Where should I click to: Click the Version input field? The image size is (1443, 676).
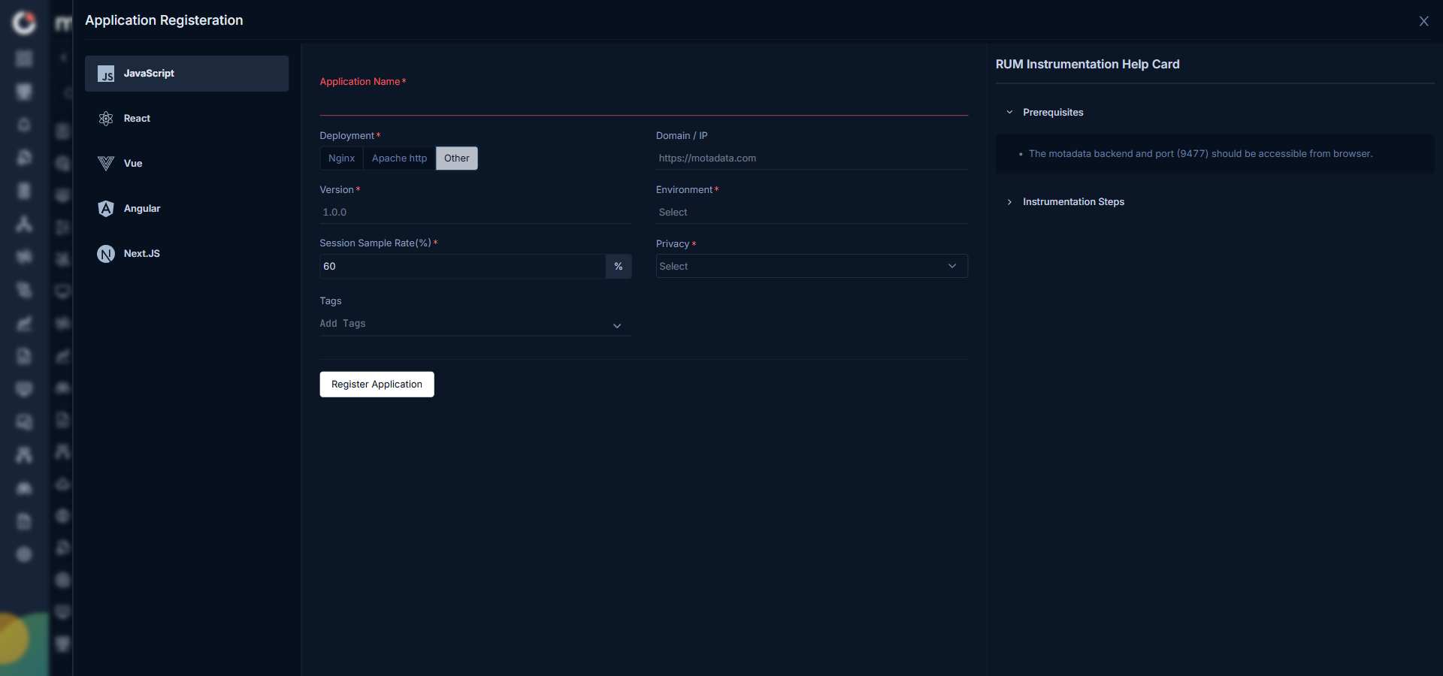coord(476,213)
